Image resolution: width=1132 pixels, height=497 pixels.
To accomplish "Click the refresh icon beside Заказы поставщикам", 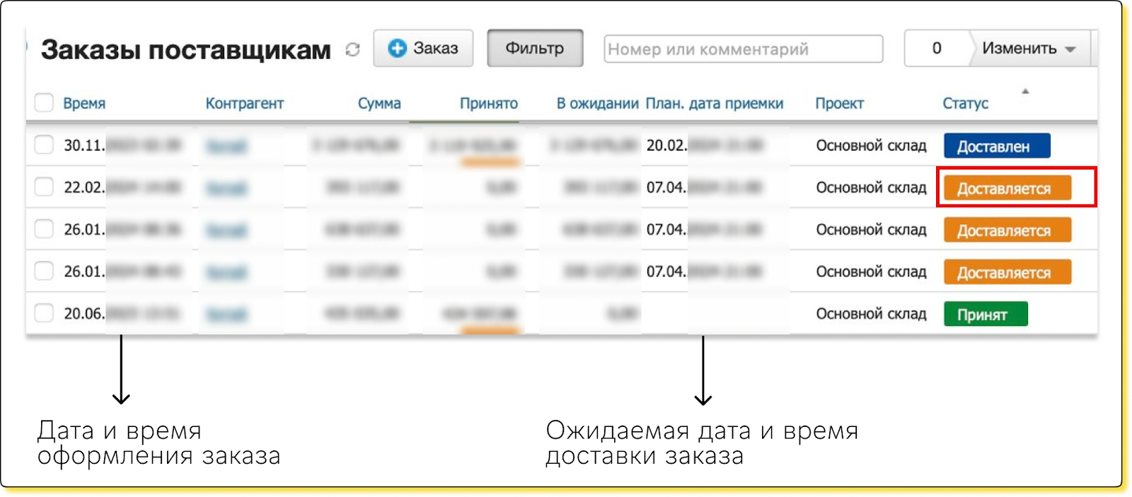I will tap(352, 49).
